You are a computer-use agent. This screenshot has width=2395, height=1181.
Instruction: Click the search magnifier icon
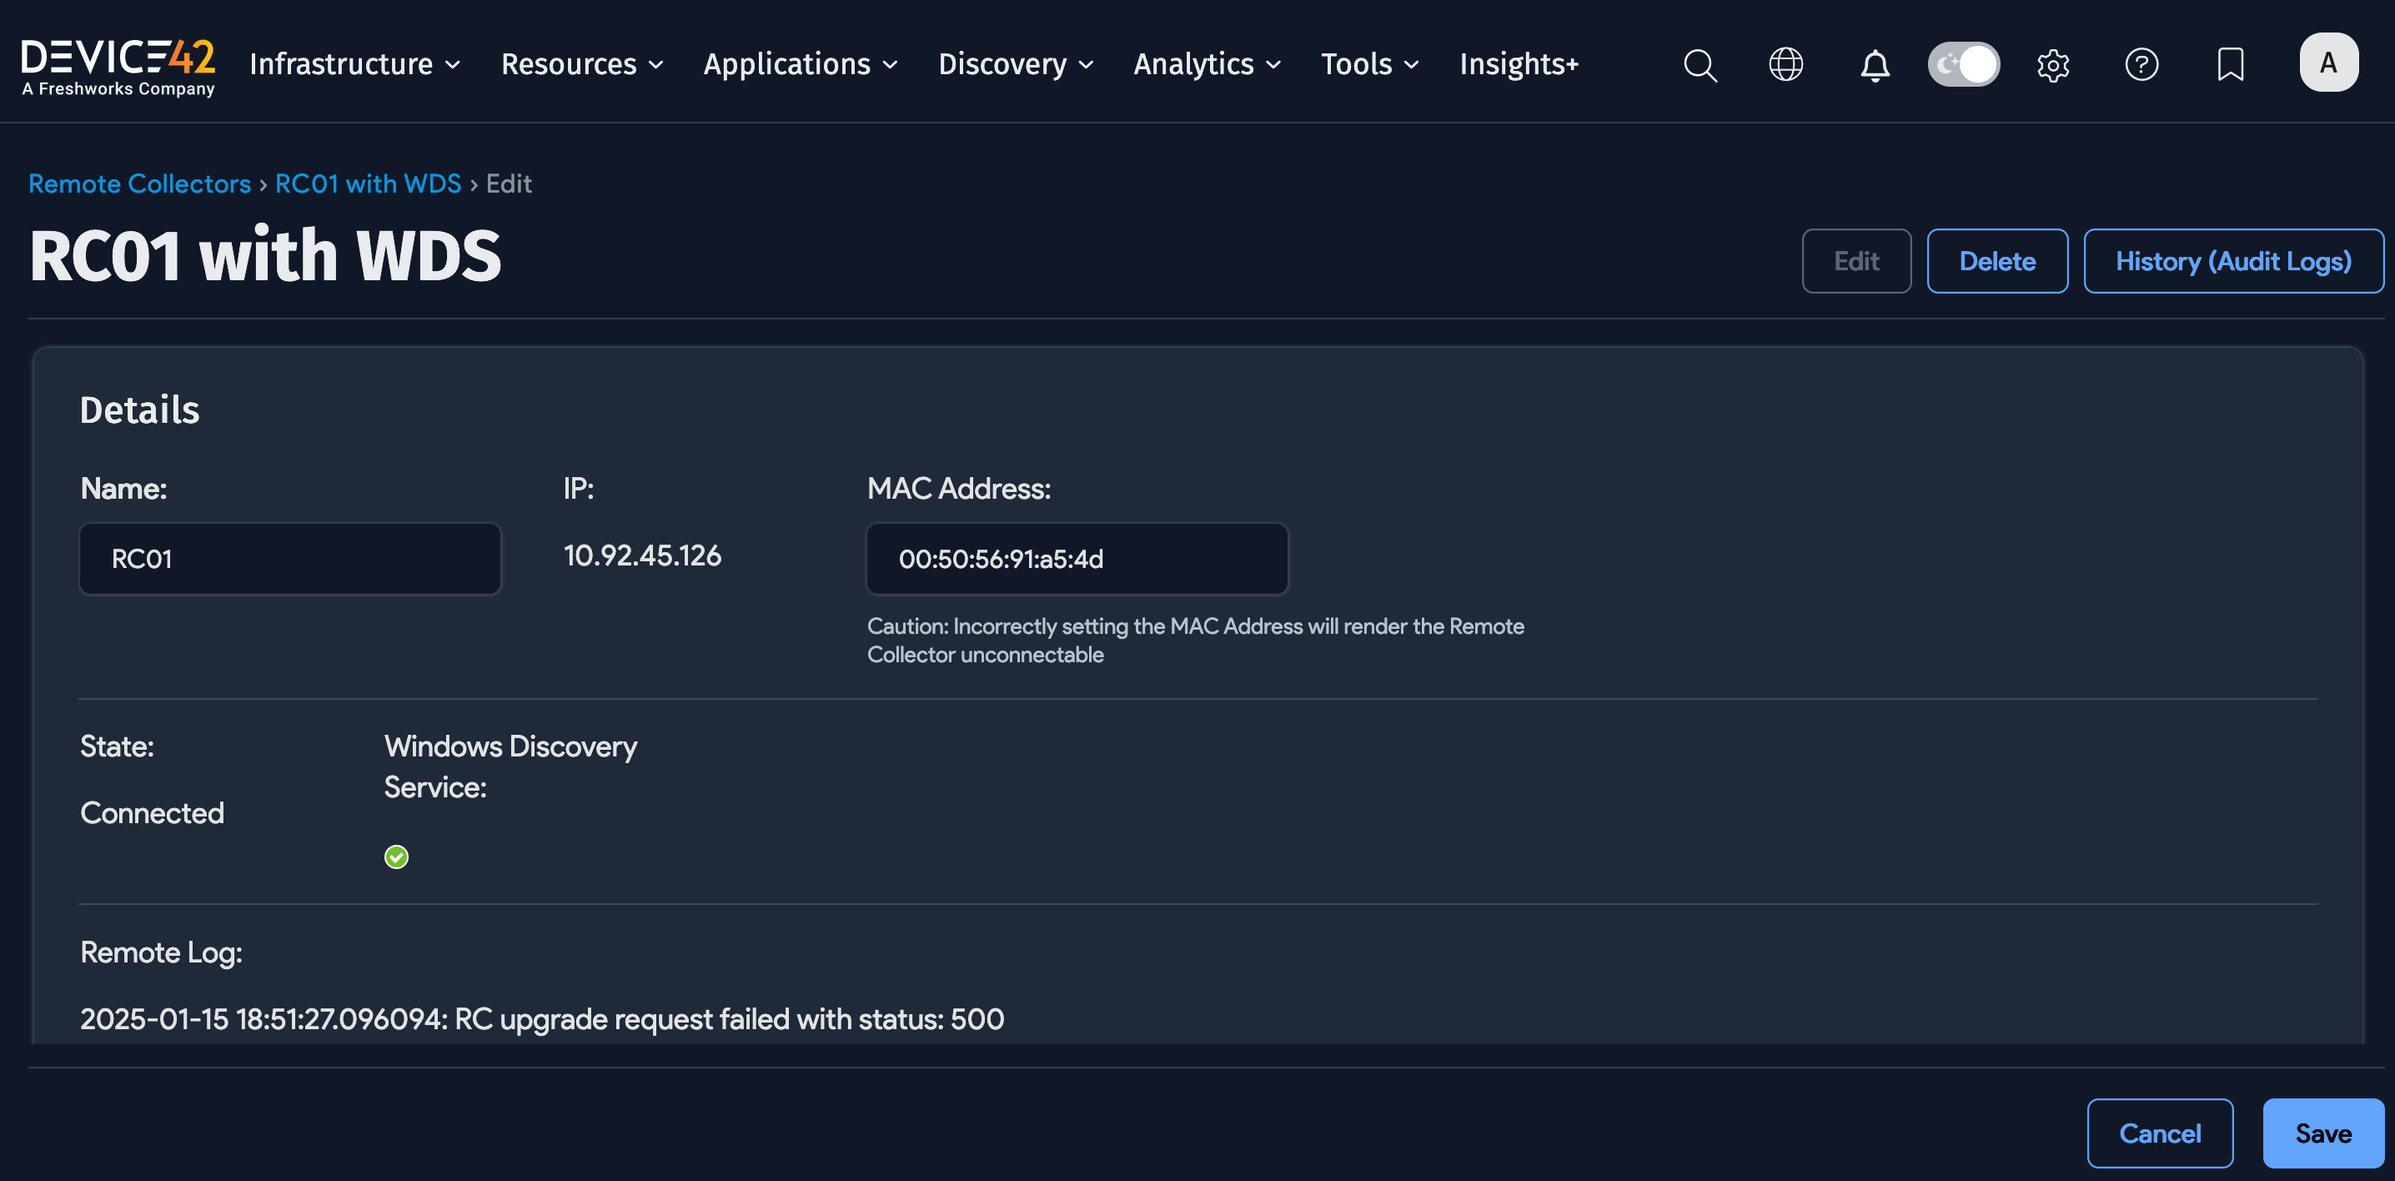pos(1700,64)
